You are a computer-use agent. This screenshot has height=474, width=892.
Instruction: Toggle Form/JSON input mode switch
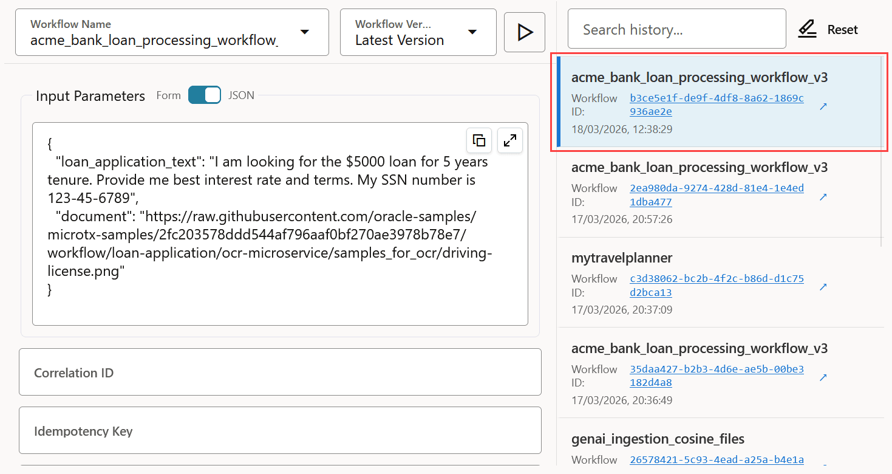[205, 95]
